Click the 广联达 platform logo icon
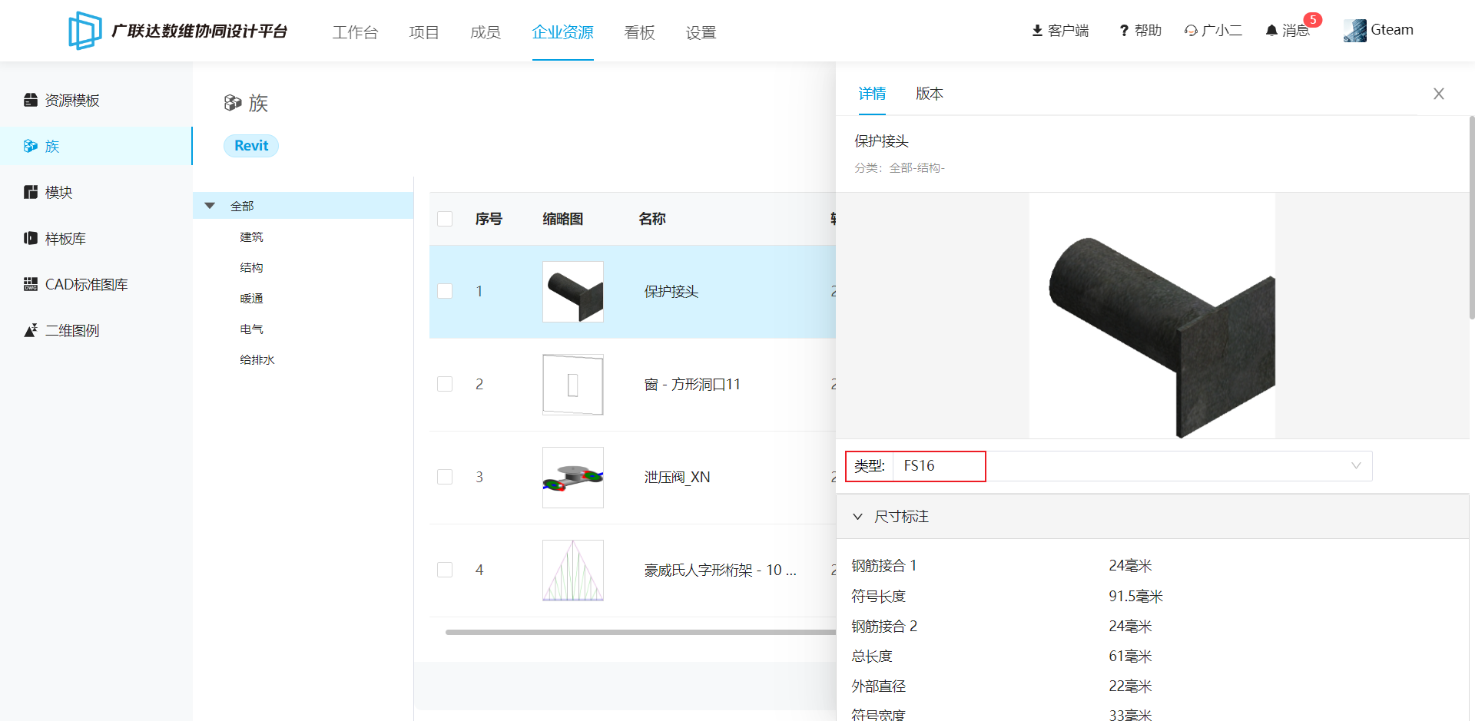1475x721 pixels. pos(85,31)
